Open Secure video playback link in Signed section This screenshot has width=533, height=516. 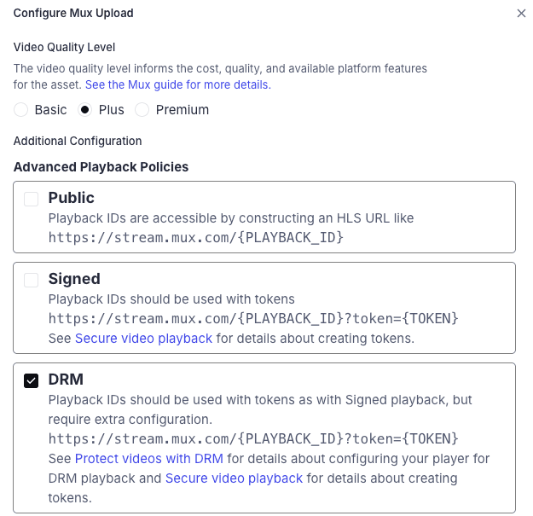tap(143, 339)
